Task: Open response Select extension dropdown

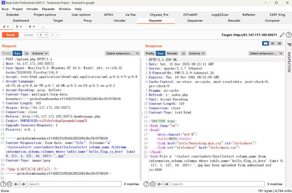Action: tap(266, 53)
